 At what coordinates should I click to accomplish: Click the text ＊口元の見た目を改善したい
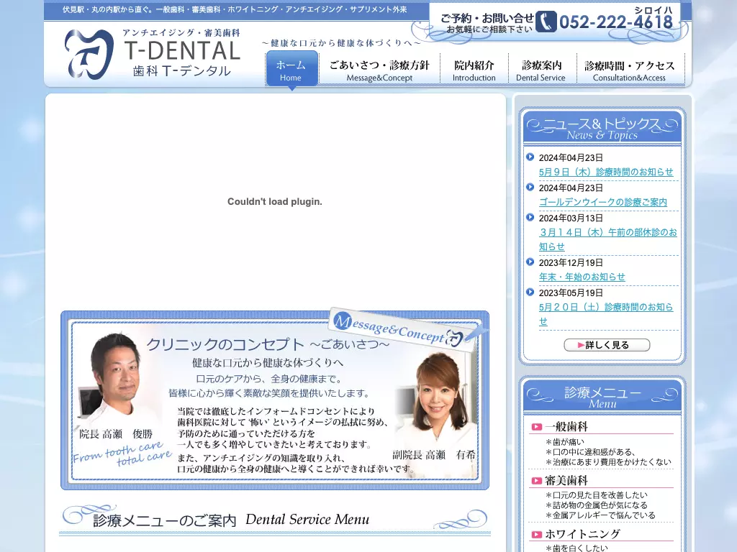coord(596,495)
